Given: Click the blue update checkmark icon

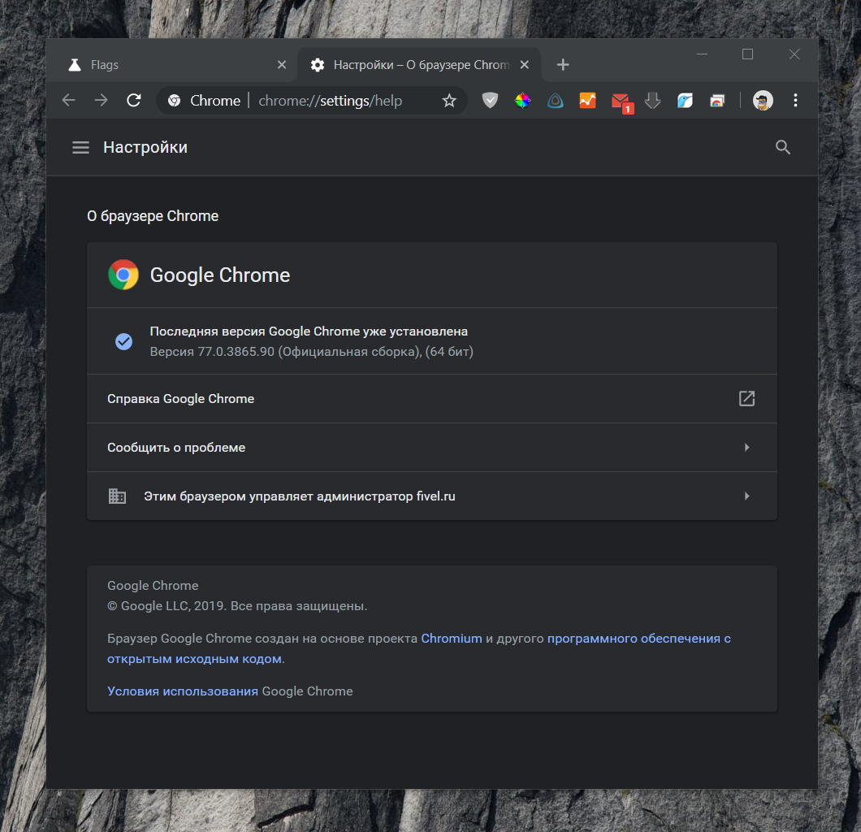Looking at the screenshot, I should [x=123, y=341].
